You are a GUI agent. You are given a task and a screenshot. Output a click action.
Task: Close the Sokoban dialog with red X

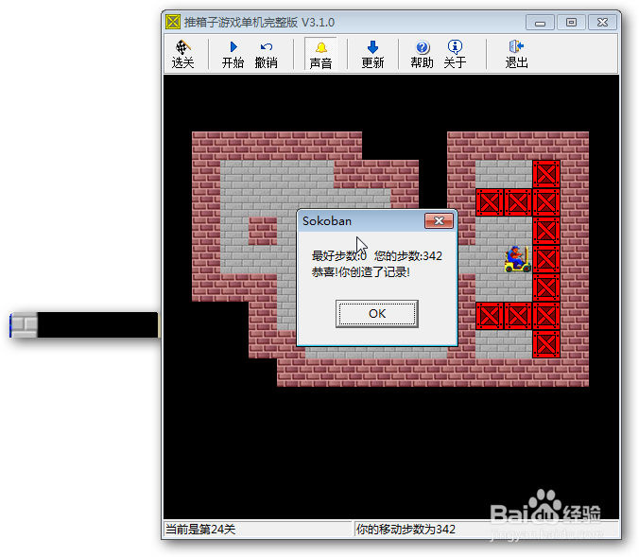coord(439,221)
